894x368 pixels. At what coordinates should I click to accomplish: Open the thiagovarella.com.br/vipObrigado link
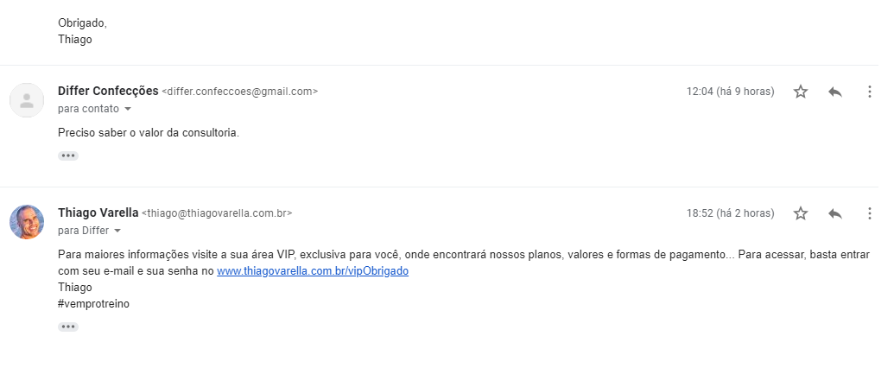312,270
